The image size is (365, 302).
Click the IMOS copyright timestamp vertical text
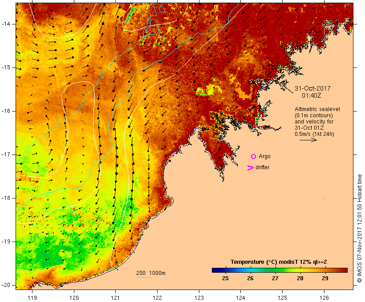(360, 229)
